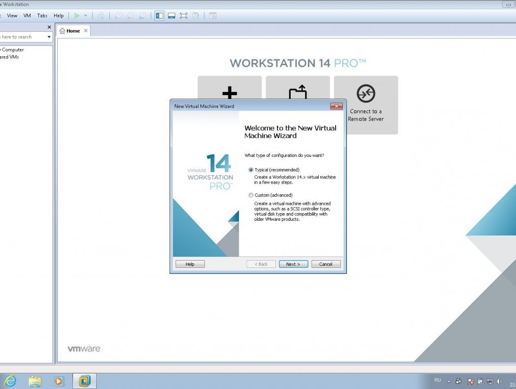Open Windows Media Player from the taskbar
516x389 pixels.
tap(59, 381)
